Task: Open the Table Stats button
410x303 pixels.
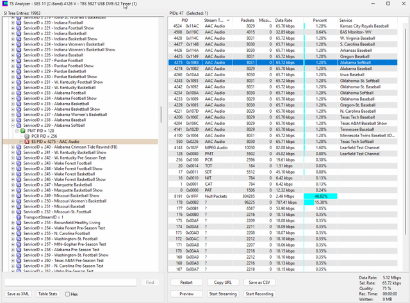Action: pyautogui.click(x=48, y=294)
